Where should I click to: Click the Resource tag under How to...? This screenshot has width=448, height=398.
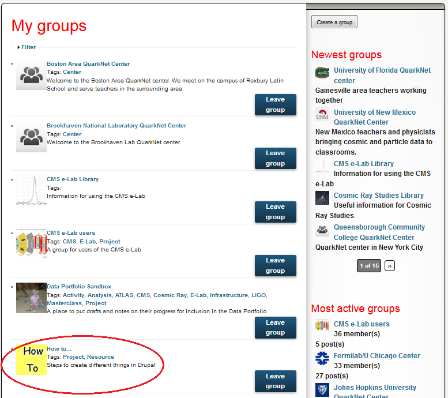tap(100, 357)
